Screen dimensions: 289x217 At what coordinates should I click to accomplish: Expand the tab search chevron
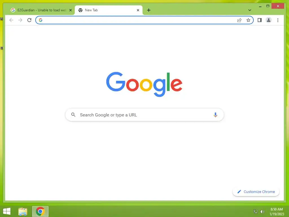(250, 10)
